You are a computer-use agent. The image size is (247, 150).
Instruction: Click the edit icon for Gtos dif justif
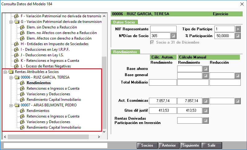coord(205,111)
